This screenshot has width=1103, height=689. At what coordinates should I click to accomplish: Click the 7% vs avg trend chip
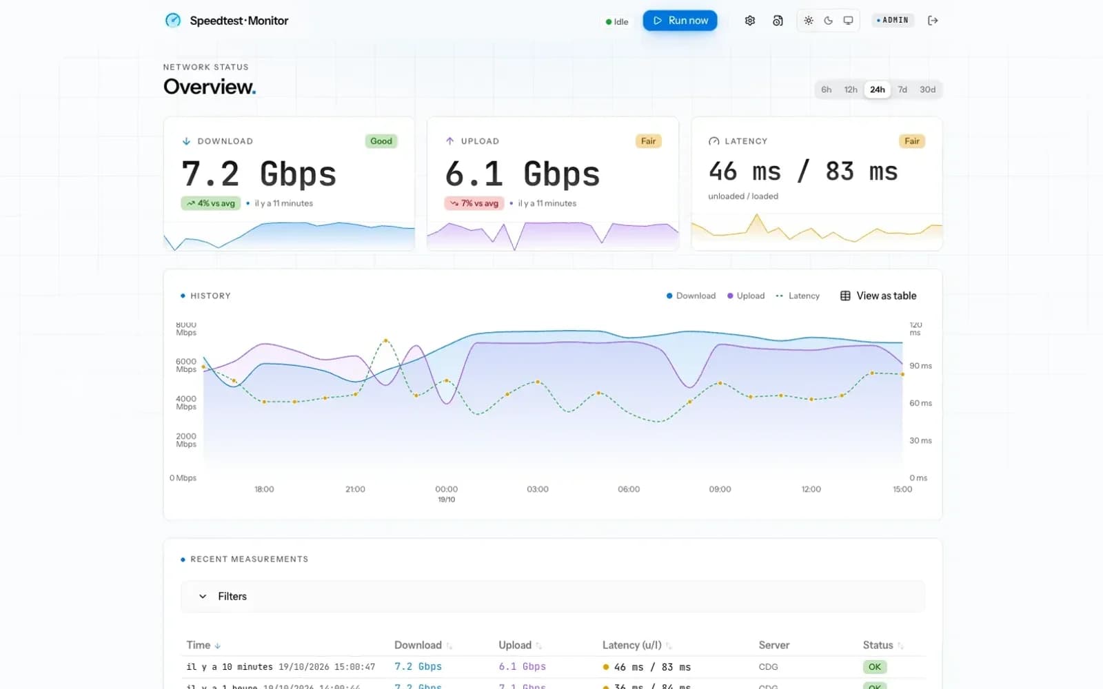pos(474,203)
